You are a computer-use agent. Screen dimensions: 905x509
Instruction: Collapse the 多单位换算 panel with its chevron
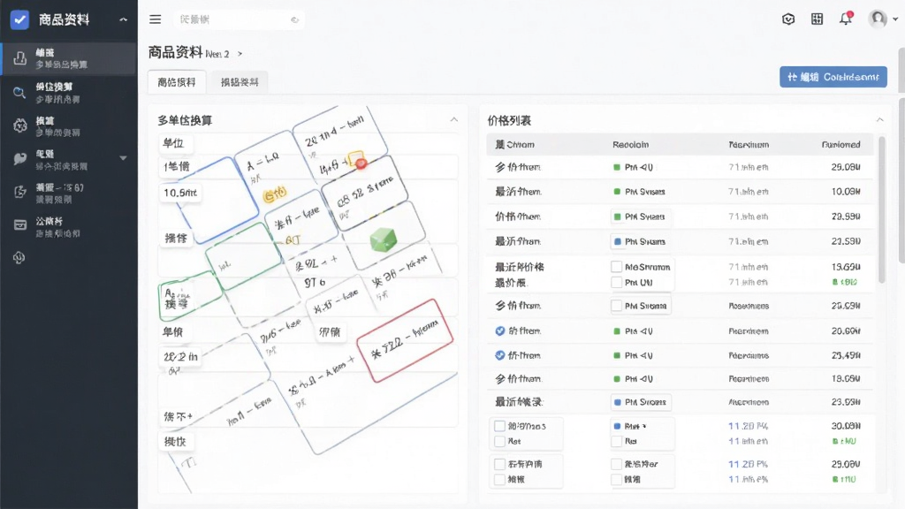pyautogui.click(x=454, y=119)
